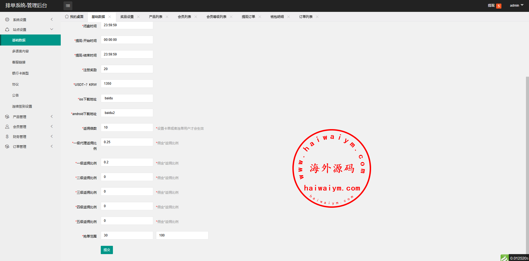529x261 pixels.
Task: Click the 注册奖励 input field
Action: 127,69
